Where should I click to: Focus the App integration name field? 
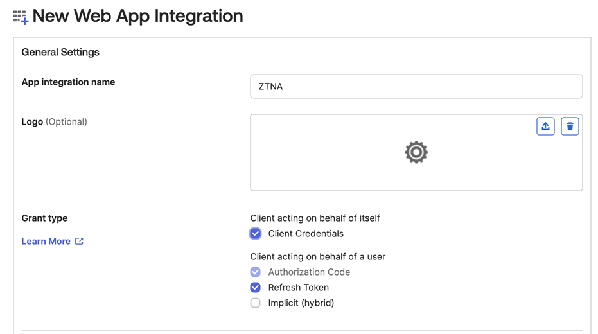tap(416, 87)
